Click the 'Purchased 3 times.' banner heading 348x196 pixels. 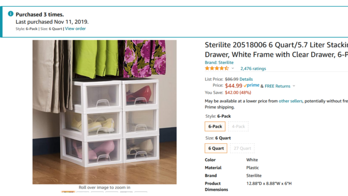(40, 14)
